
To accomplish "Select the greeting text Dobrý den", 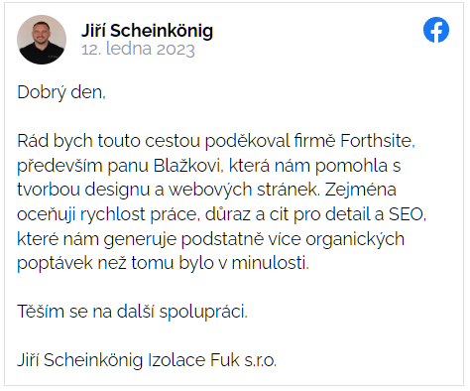I will [x=61, y=92].
